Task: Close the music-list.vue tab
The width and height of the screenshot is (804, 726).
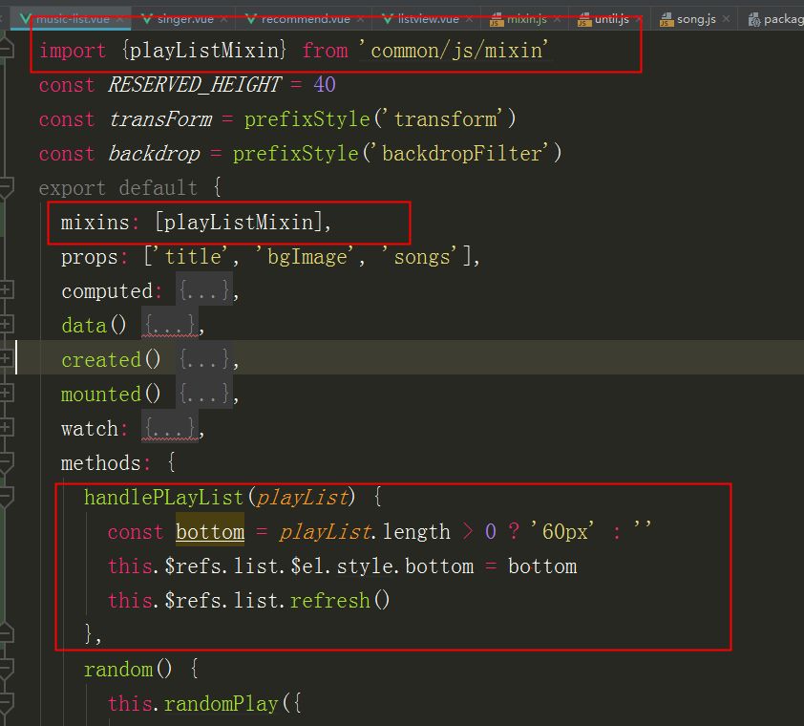Action: [x=119, y=19]
